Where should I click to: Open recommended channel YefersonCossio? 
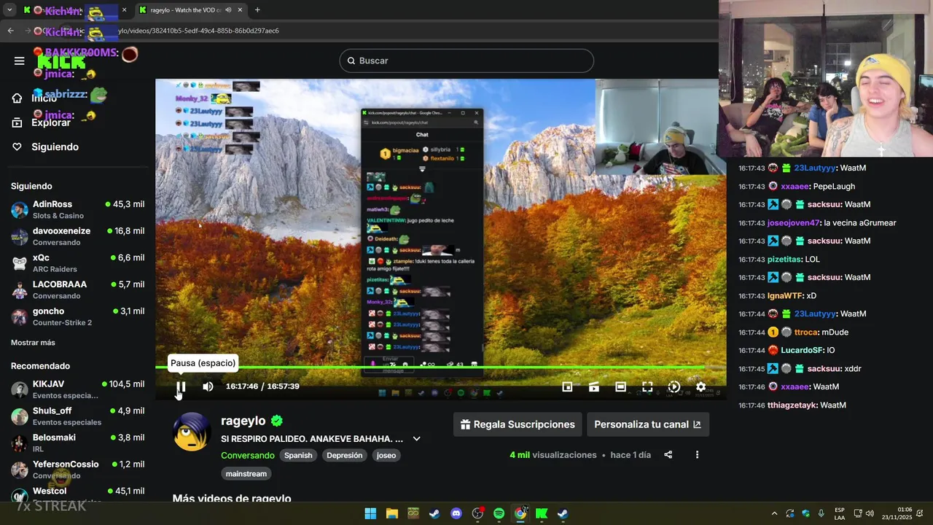coord(78,470)
